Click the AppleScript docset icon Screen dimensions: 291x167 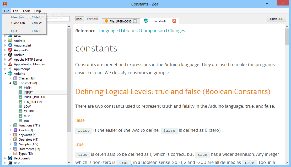coord(10,69)
